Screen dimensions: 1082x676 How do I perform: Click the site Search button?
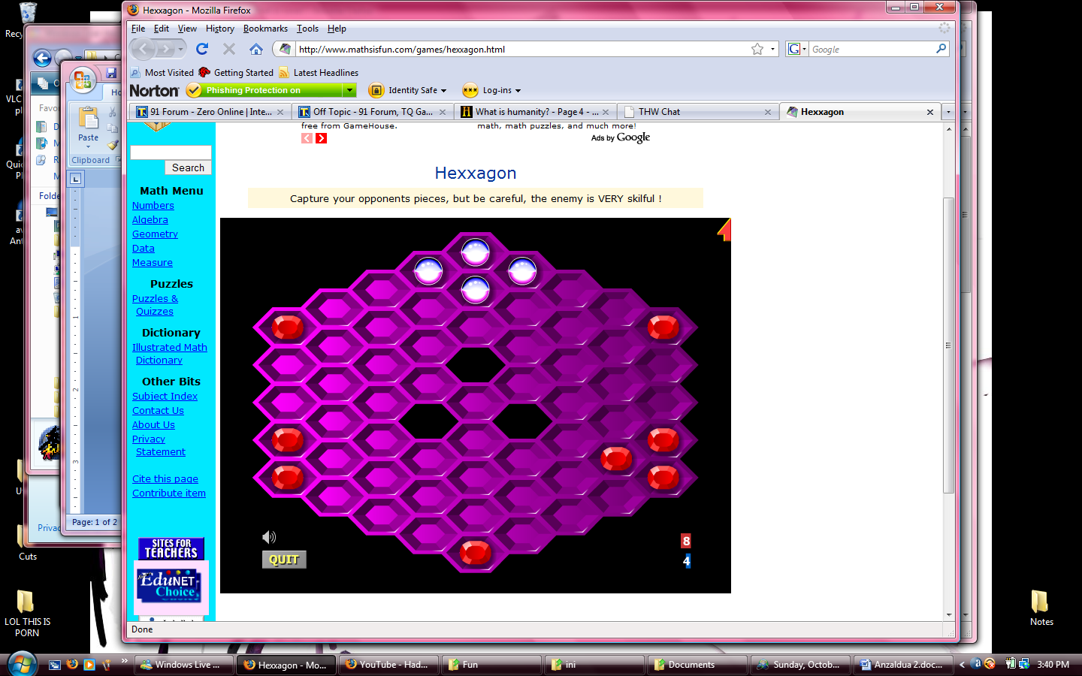pos(188,167)
